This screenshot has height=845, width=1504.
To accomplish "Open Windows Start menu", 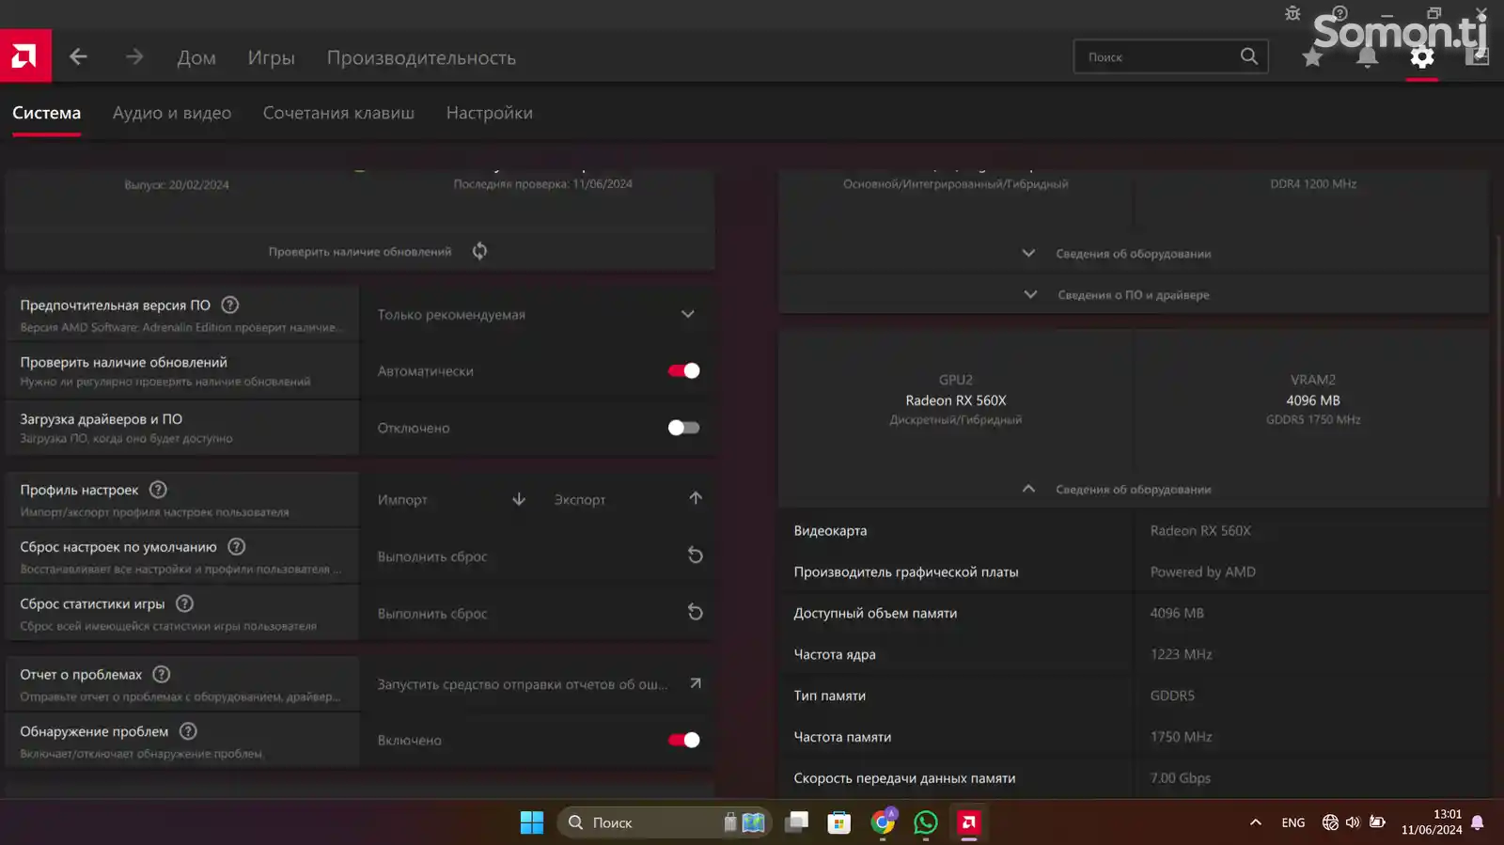I will [532, 822].
